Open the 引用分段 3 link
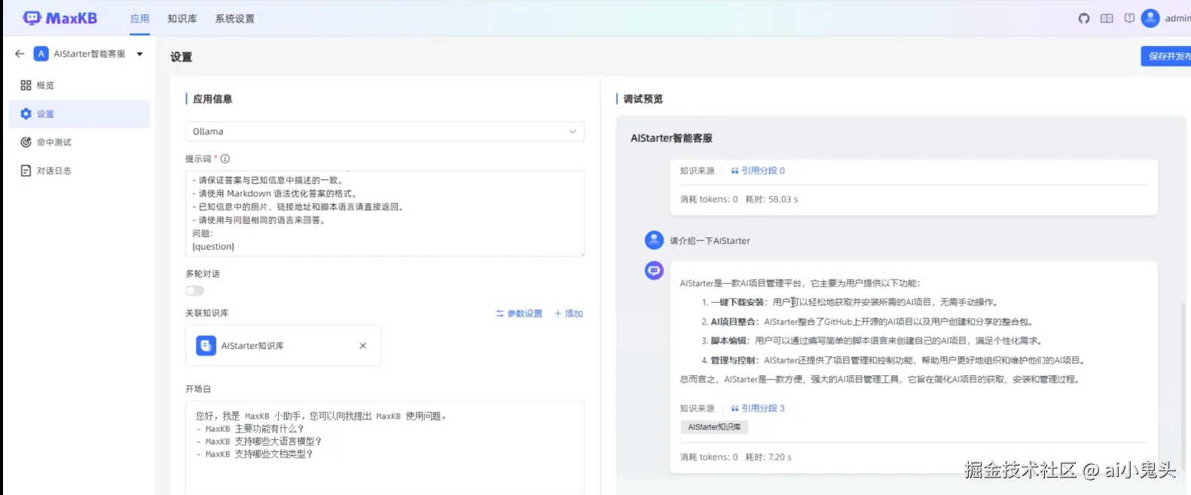 (x=758, y=408)
